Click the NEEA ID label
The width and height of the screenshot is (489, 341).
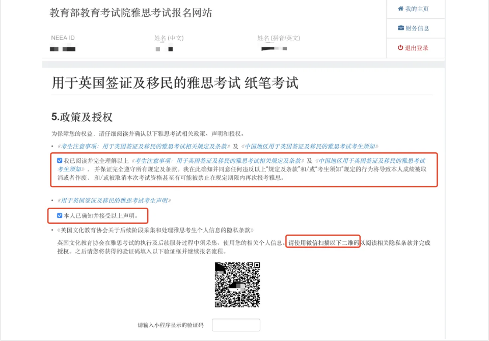coord(63,38)
